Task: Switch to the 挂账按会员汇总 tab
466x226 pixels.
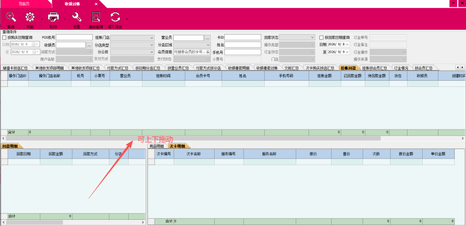Action: (374, 68)
